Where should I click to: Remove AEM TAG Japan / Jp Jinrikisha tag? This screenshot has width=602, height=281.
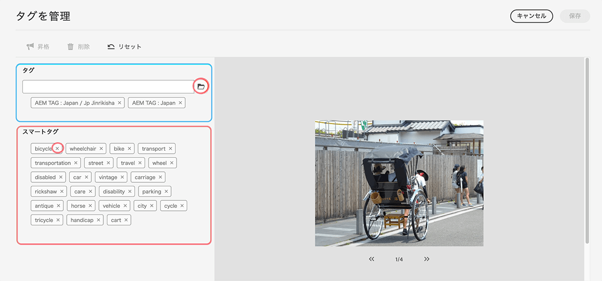119,103
